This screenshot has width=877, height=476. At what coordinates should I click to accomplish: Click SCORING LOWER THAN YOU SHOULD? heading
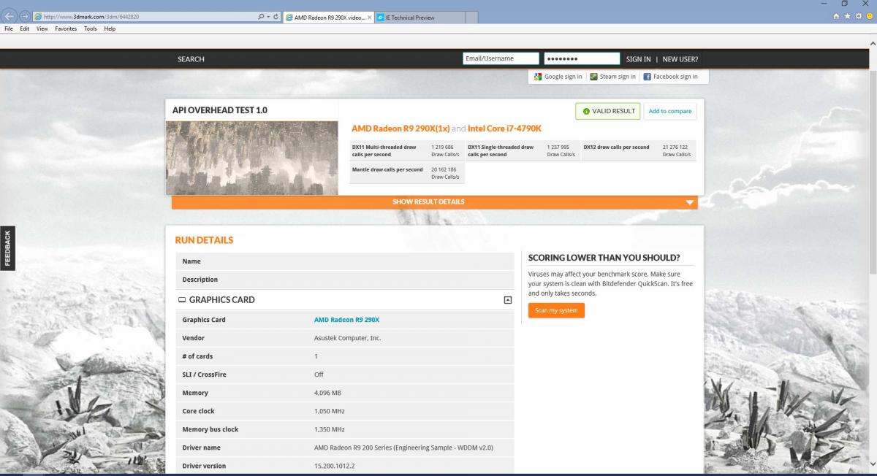click(604, 258)
